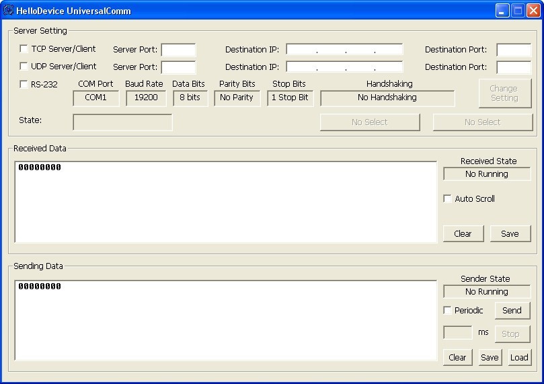Click the UDP Destination IP field
Image resolution: width=544 pixels, height=384 pixels.
tap(344, 67)
